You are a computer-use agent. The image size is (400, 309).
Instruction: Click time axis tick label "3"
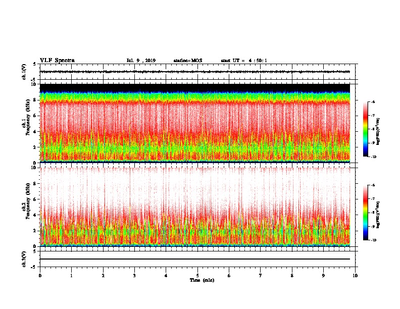(x=134, y=276)
